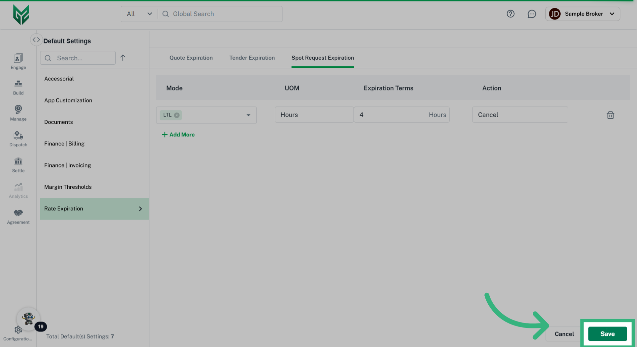Open the Build module

point(18,87)
